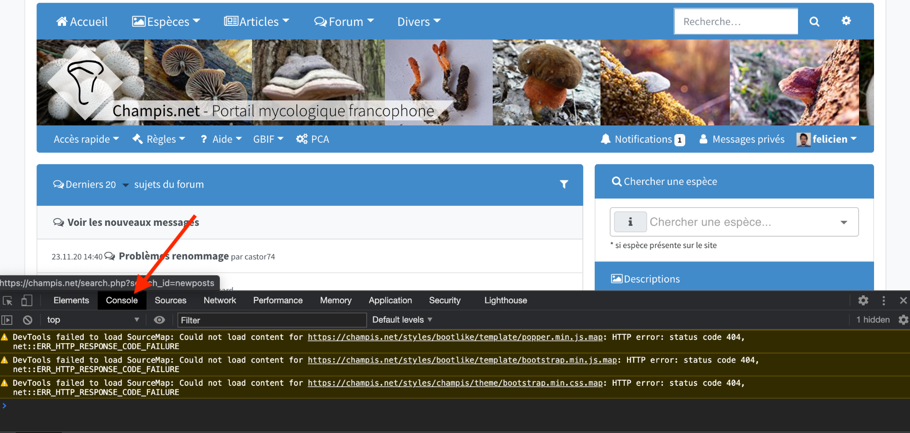Click the popper.min.js.map source link
The height and width of the screenshot is (433, 910).
[455, 337]
